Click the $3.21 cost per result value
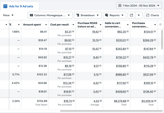Screen dimensions: 164x113 (x=68, y=32)
